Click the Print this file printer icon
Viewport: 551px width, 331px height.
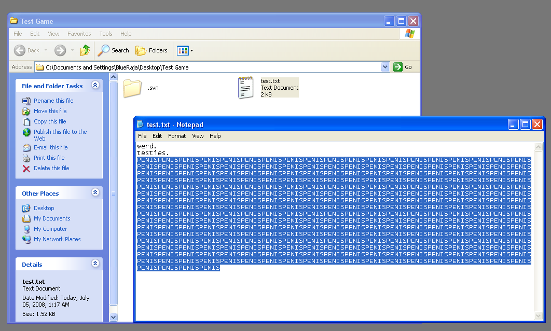26,158
